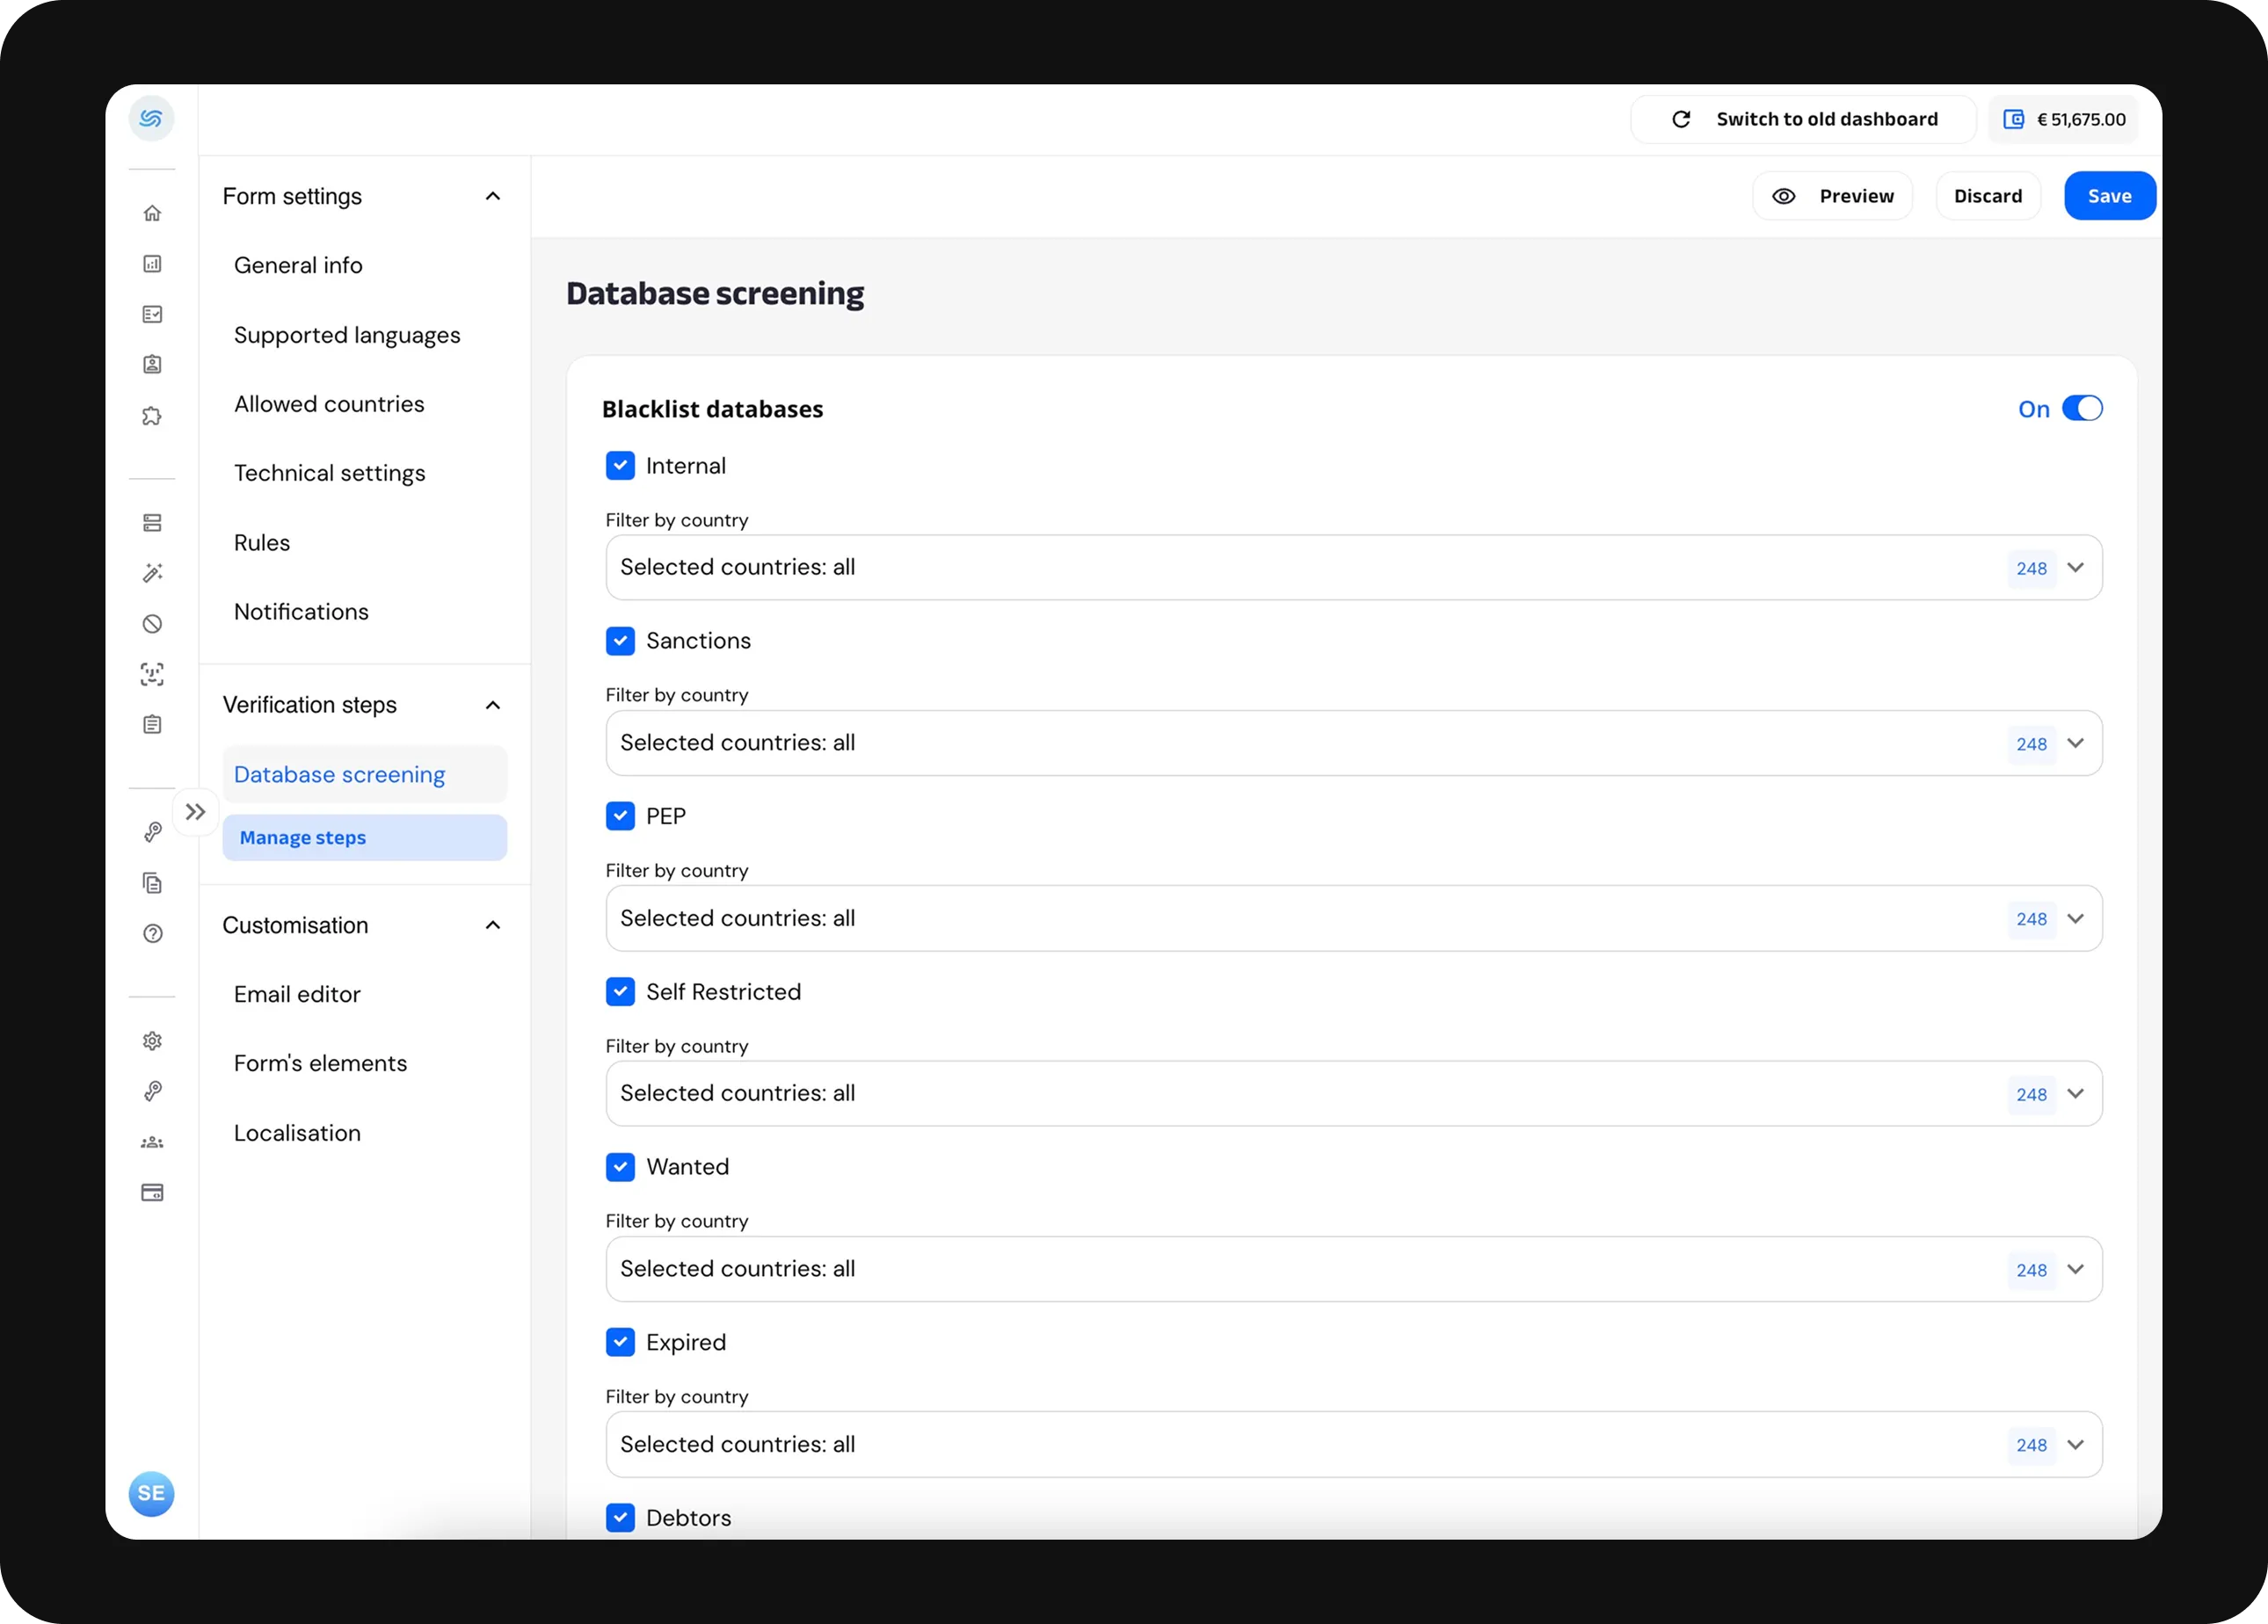The height and width of the screenshot is (1624, 2268).
Task: Collapse the Customisation section
Action: pos(492,925)
